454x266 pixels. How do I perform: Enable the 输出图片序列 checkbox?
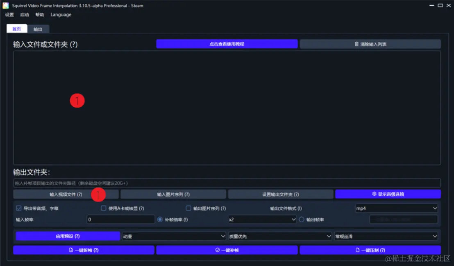pyautogui.click(x=188, y=208)
